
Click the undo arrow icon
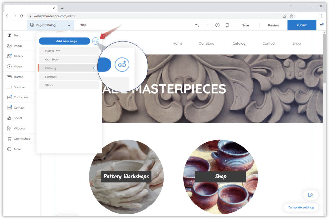pos(197,25)
